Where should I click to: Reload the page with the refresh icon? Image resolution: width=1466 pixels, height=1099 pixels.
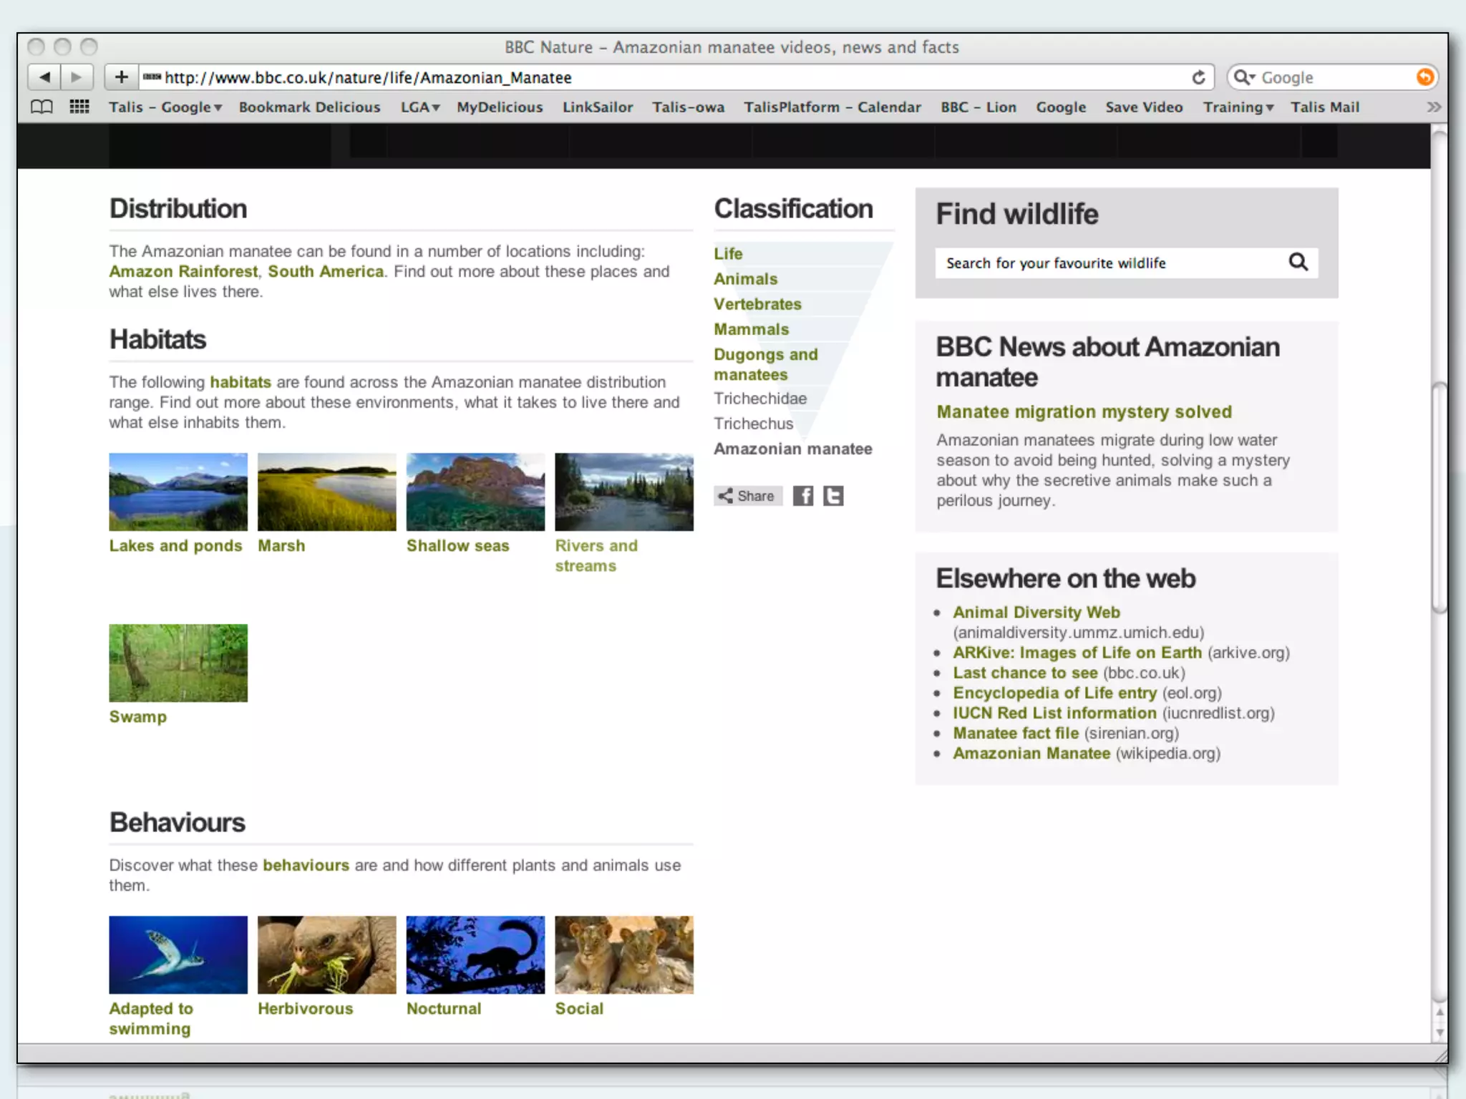tap(1198, 77)
